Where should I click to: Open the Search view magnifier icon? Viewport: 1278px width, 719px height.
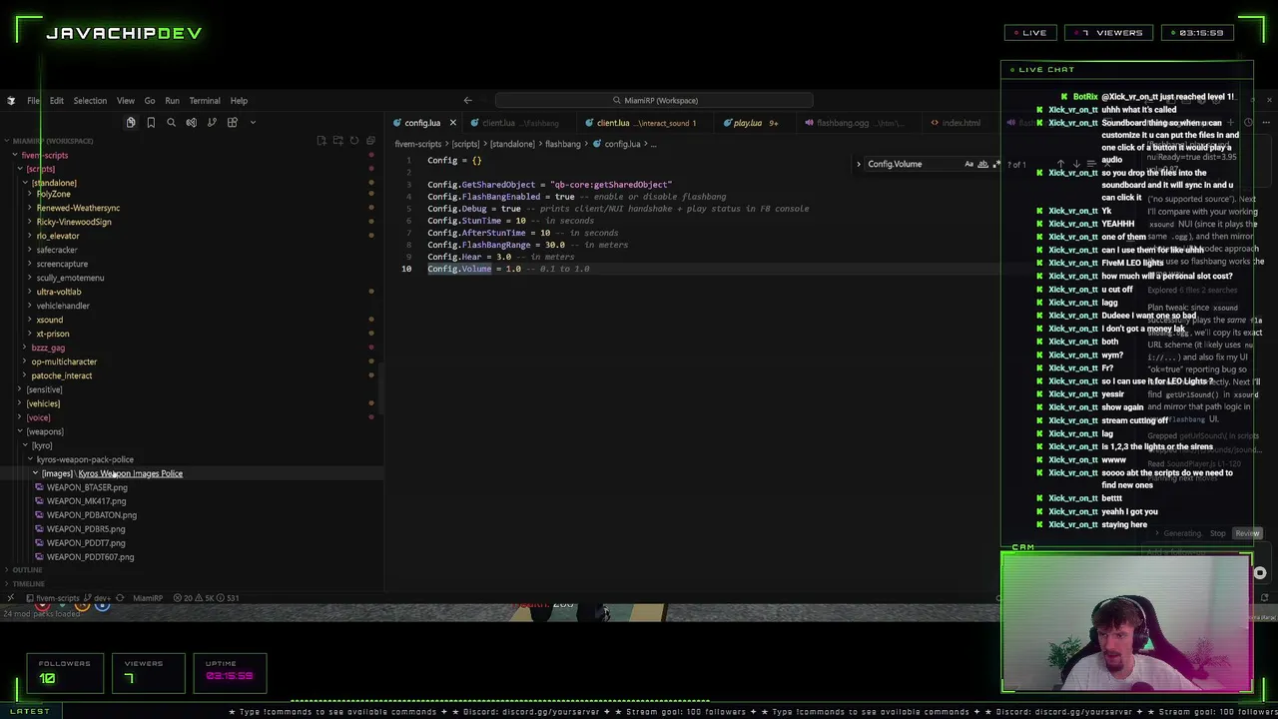click(171, 122)
